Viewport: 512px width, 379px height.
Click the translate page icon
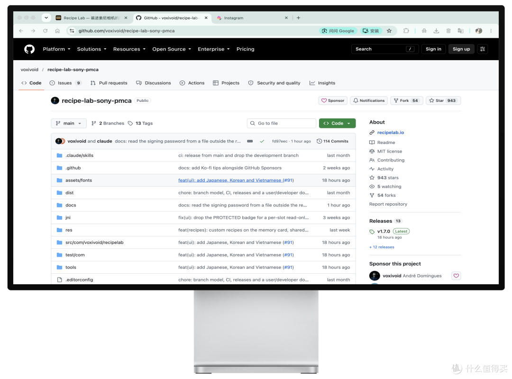(x=461, y=31)
